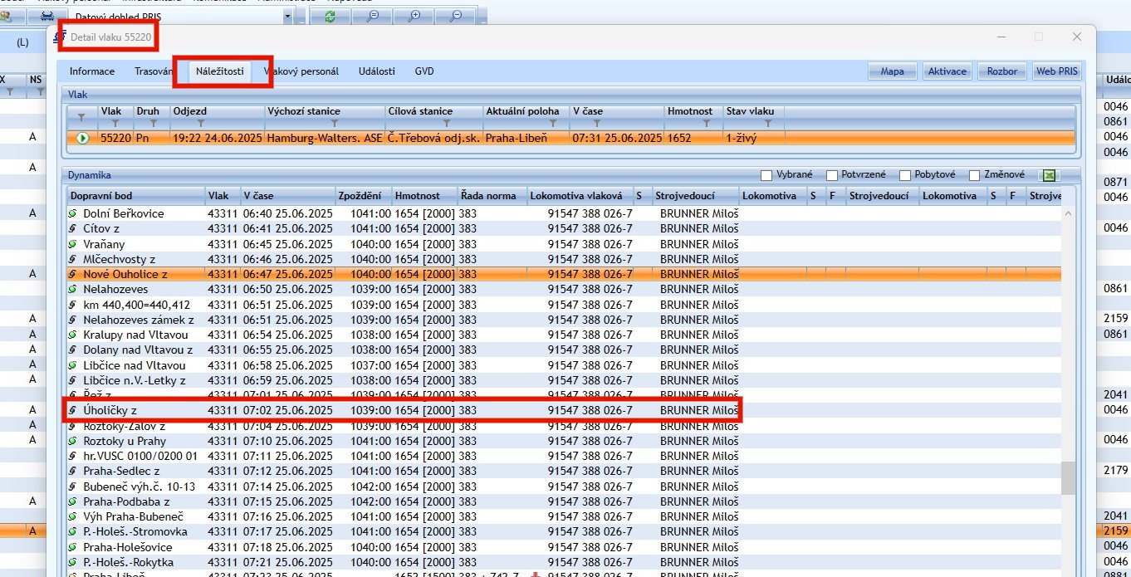1131x577 pixels.
Task: Switch to the Události tab
Action: (376, 71)
